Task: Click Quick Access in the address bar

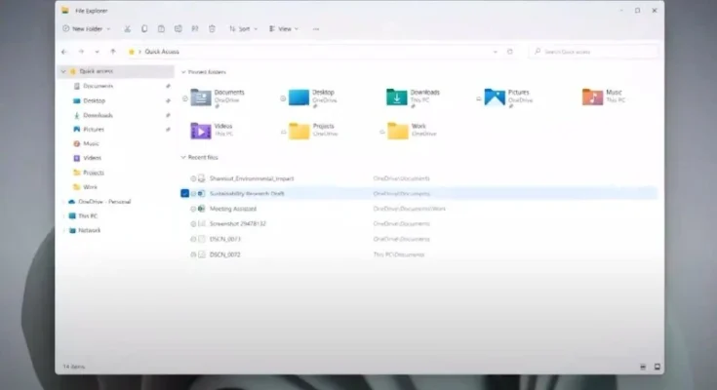Action: 162,52
